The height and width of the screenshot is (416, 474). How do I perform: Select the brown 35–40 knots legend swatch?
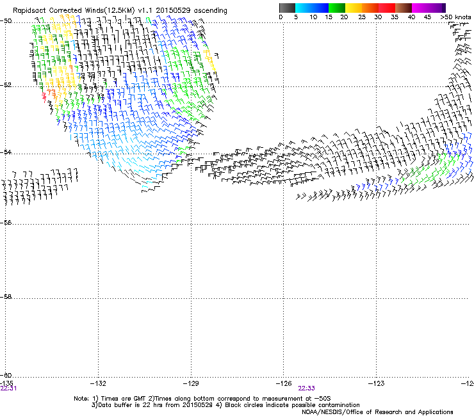404,8
